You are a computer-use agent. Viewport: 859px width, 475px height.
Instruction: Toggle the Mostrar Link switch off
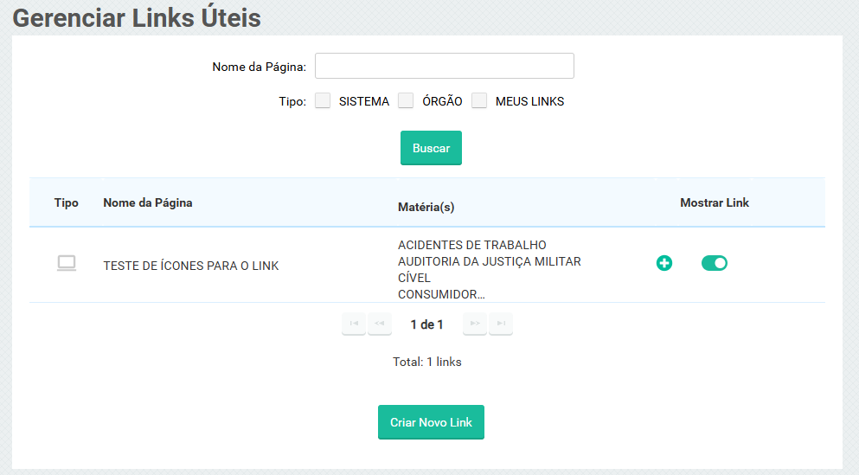715,263
